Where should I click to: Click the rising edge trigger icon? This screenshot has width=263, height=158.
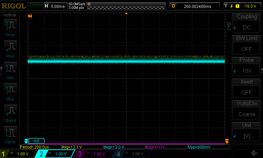231,6
